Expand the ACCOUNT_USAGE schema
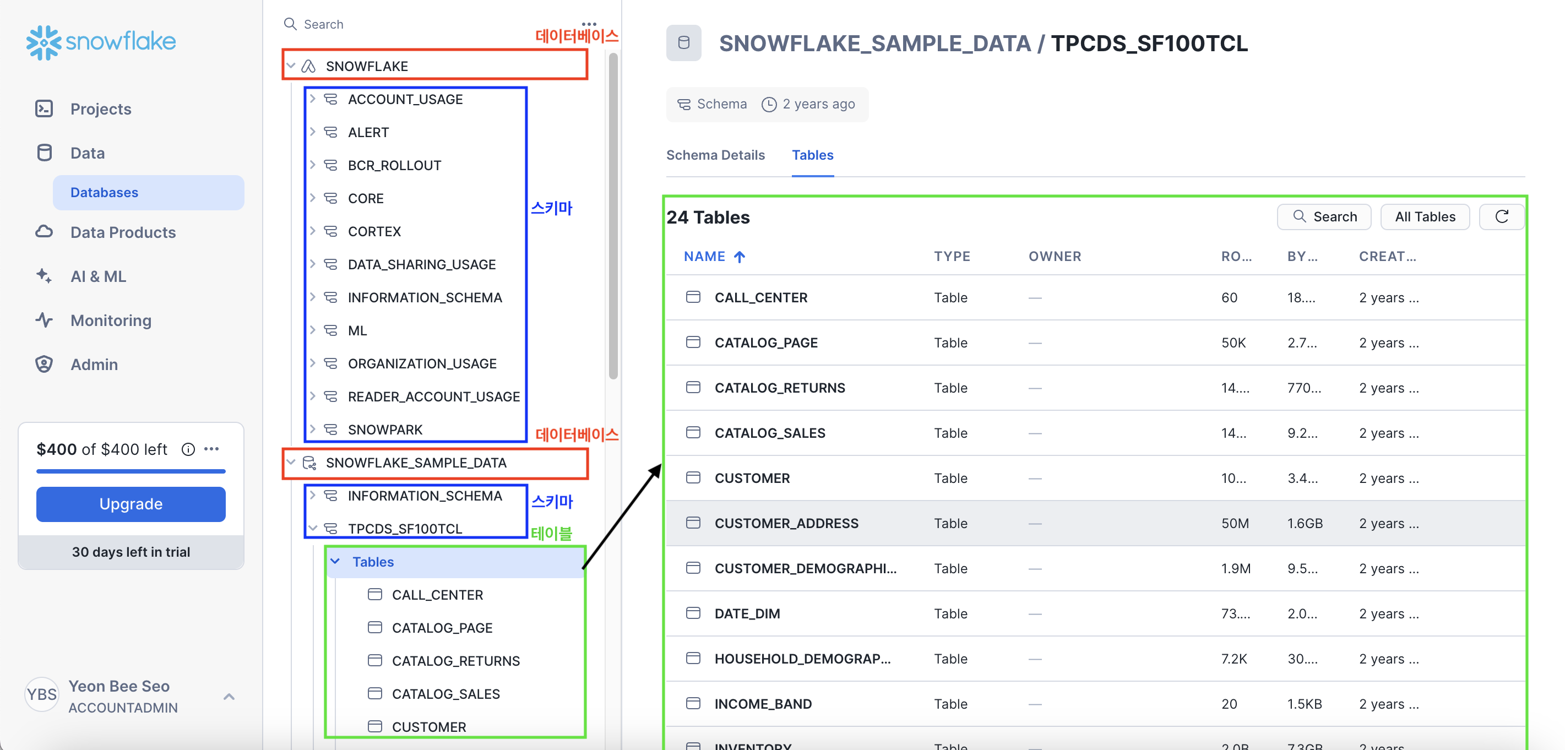The height and width of the screenshot is (750, 1565). pos(312,99)
